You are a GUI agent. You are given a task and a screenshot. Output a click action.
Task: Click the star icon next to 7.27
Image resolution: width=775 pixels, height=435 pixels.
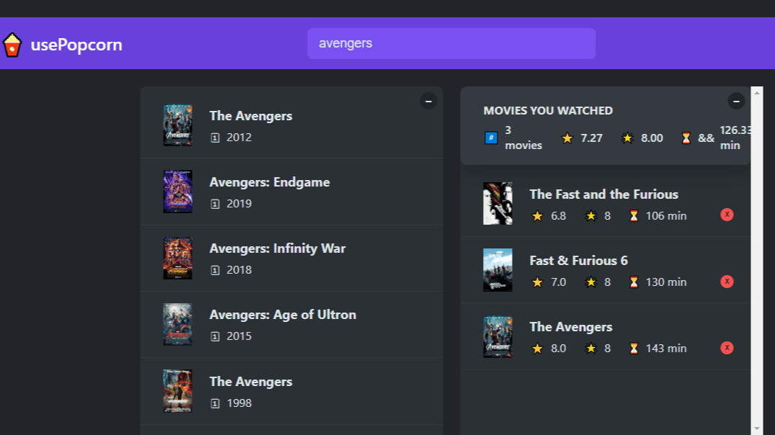pyautogui.click(x=567, y=138)
